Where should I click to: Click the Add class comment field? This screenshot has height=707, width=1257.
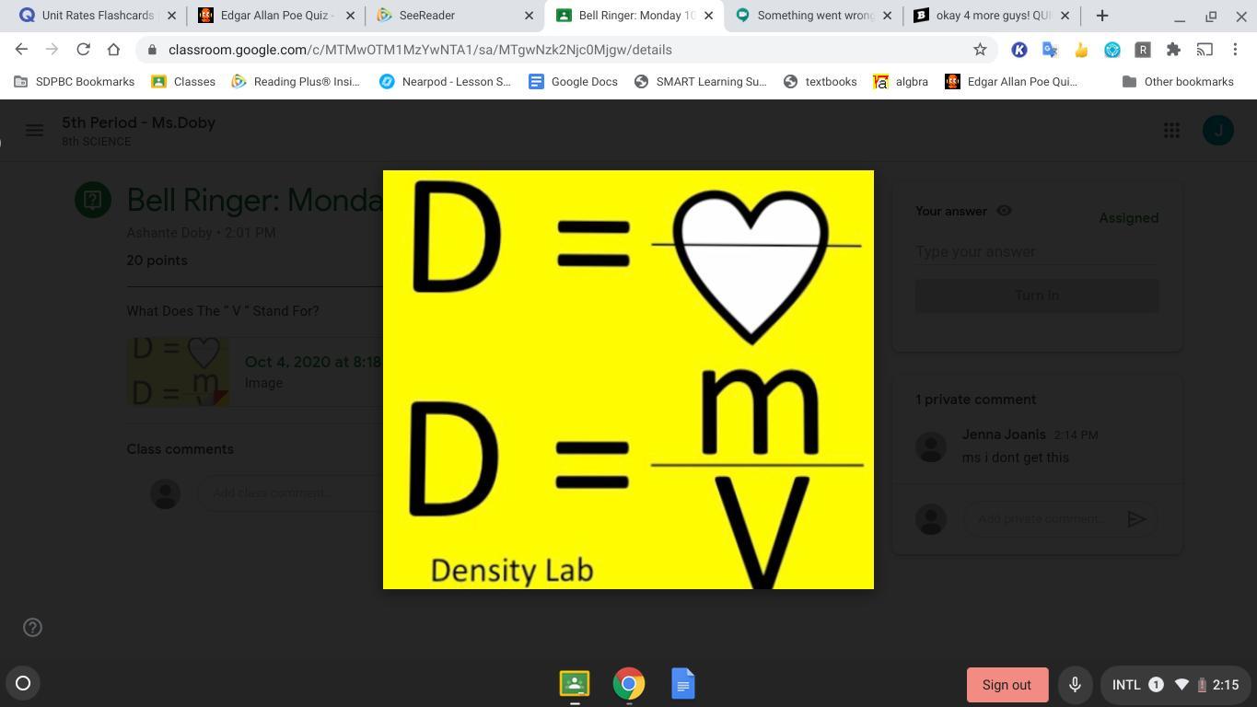(x=290, y=493)
